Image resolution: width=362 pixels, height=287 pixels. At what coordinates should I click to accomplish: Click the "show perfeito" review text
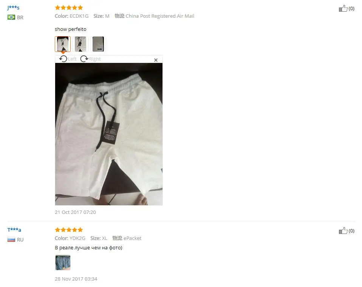(70, 29)
